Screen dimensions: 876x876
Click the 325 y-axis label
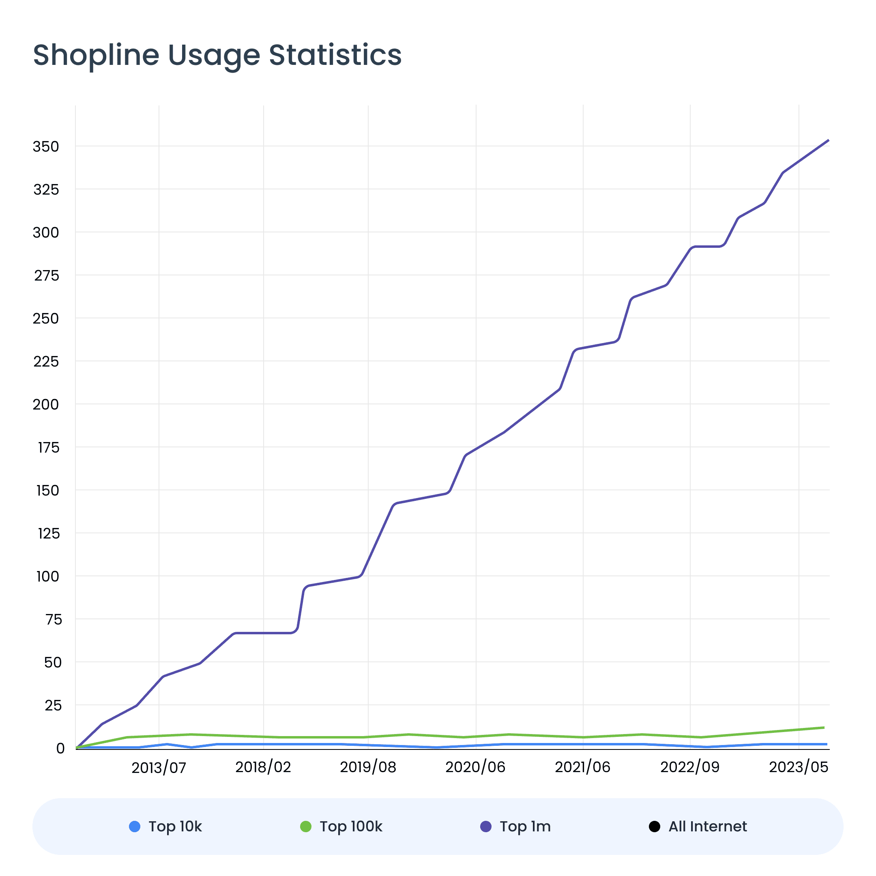pos(46,189)
